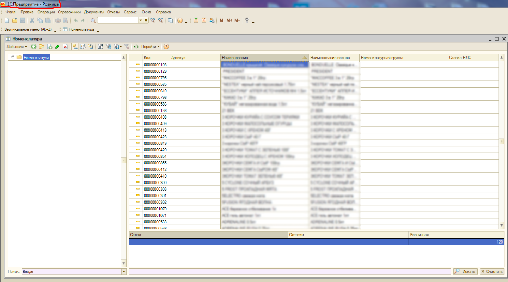This screenshot has height=282, width=508.
Task: Click the Cut scissors icon
Action: point(32,20)
